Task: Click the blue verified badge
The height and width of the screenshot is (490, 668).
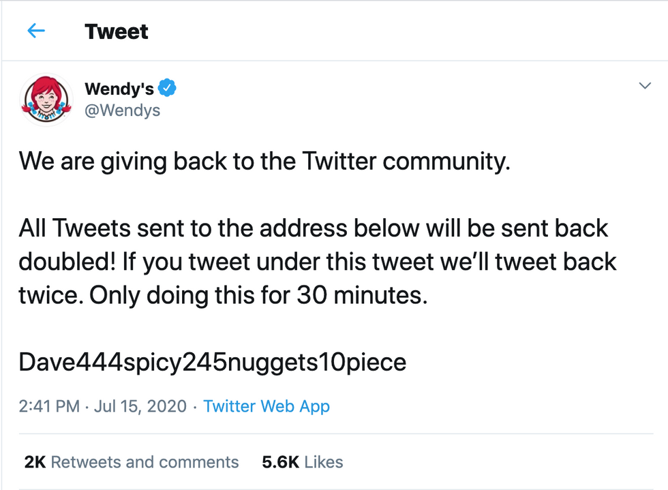Action: [x=168, y=88]
